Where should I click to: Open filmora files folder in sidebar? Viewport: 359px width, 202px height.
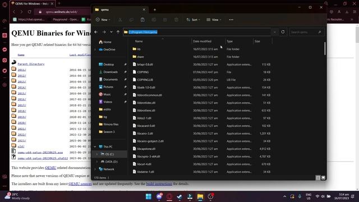click(108, 125)
